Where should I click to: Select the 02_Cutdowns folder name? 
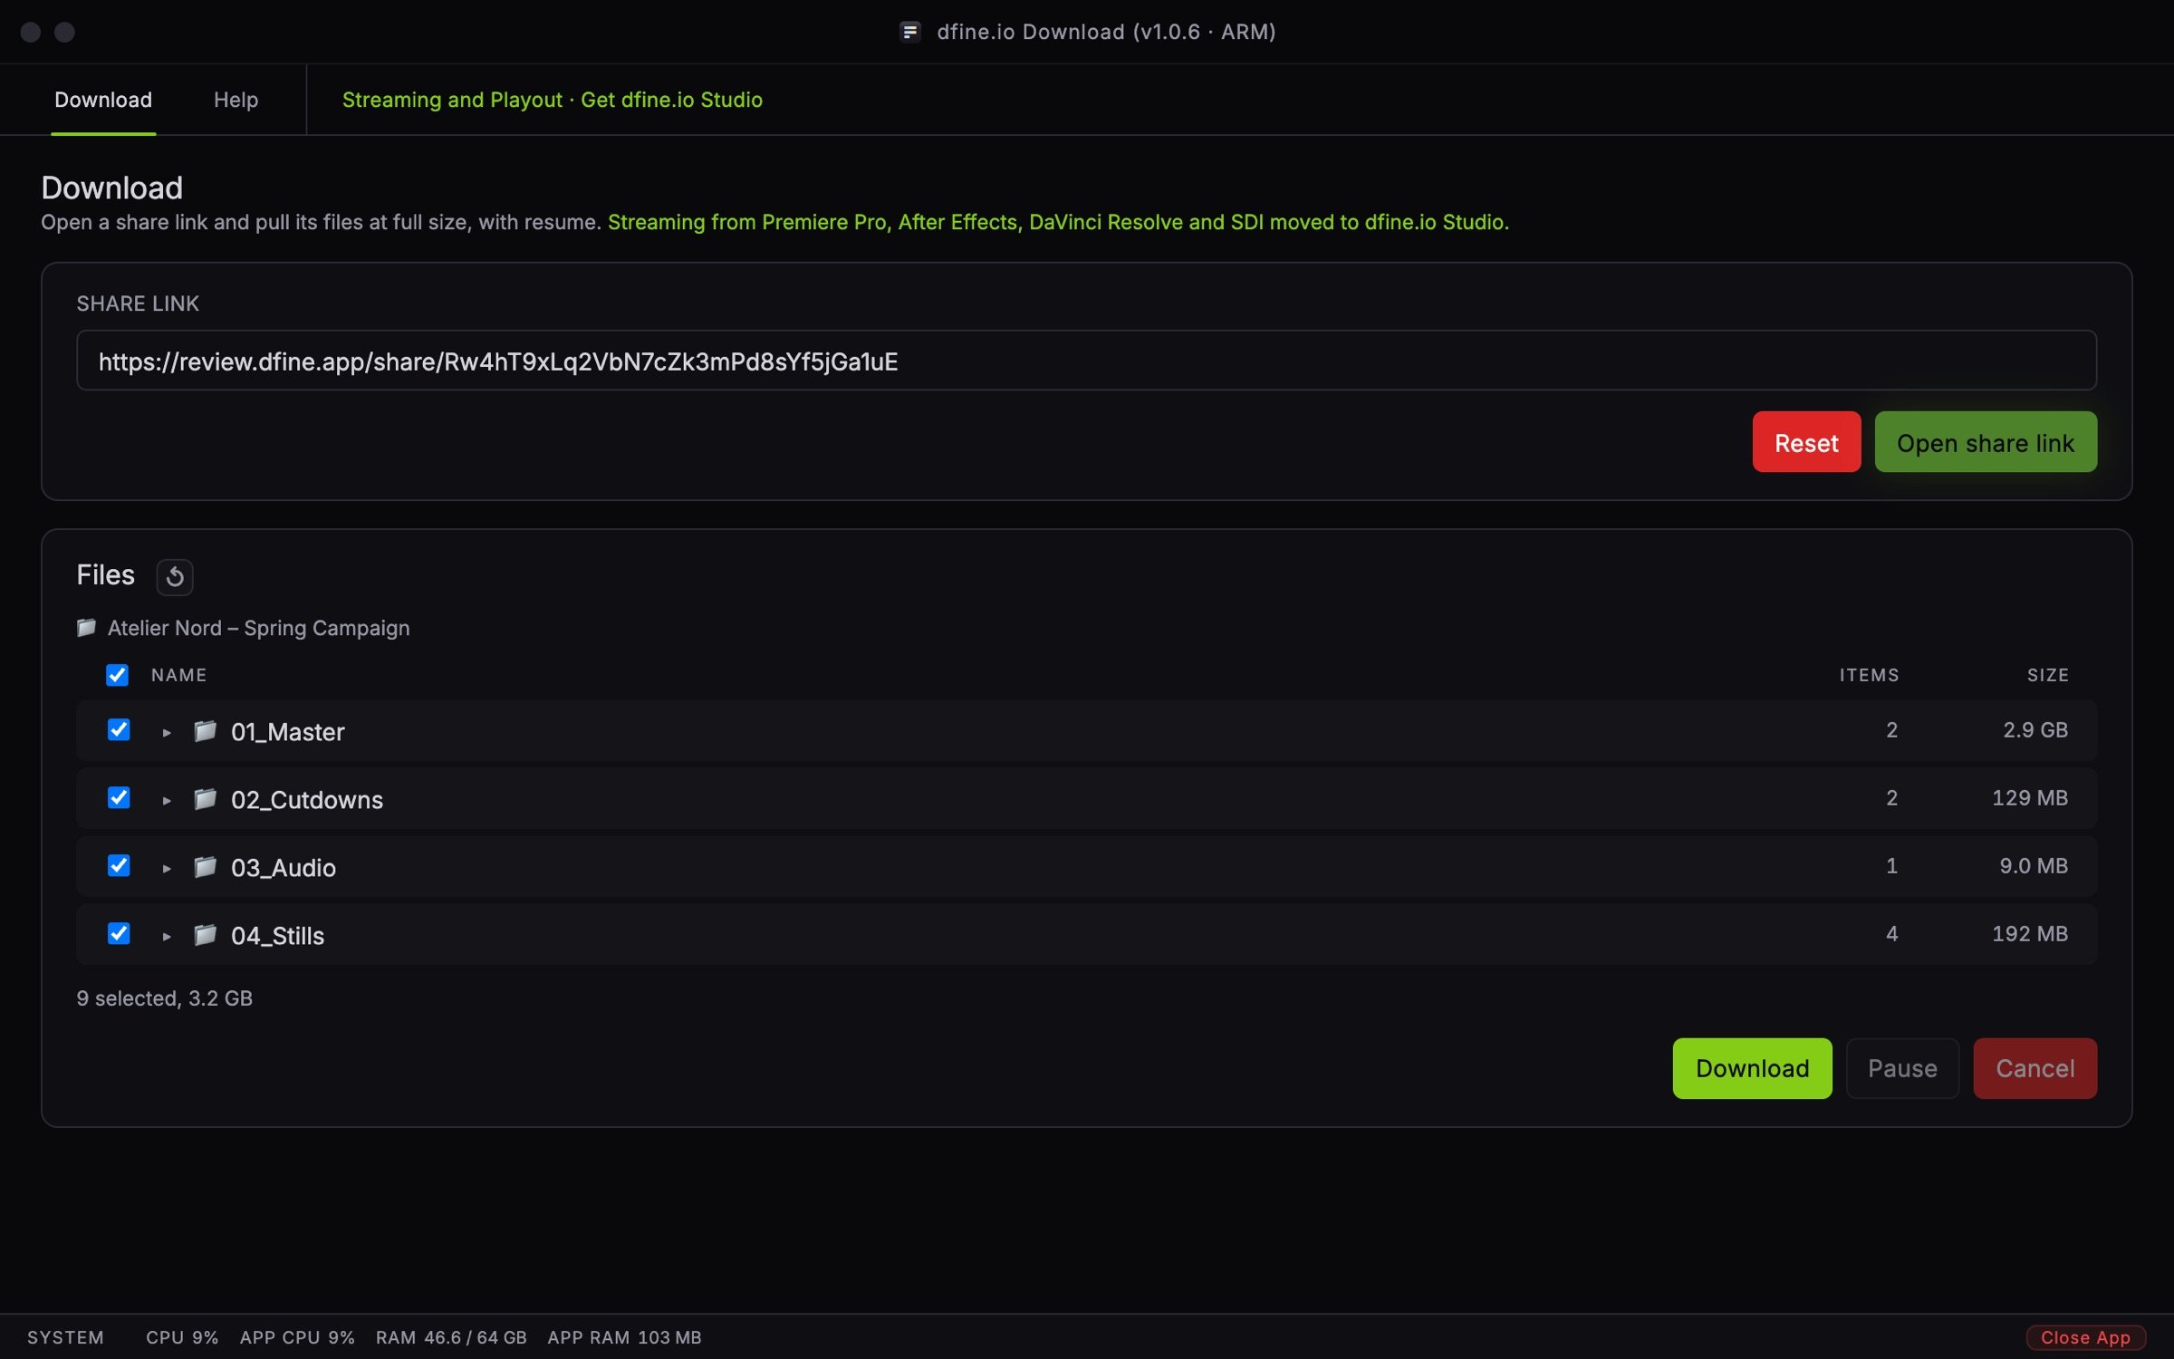coord(307,799)
